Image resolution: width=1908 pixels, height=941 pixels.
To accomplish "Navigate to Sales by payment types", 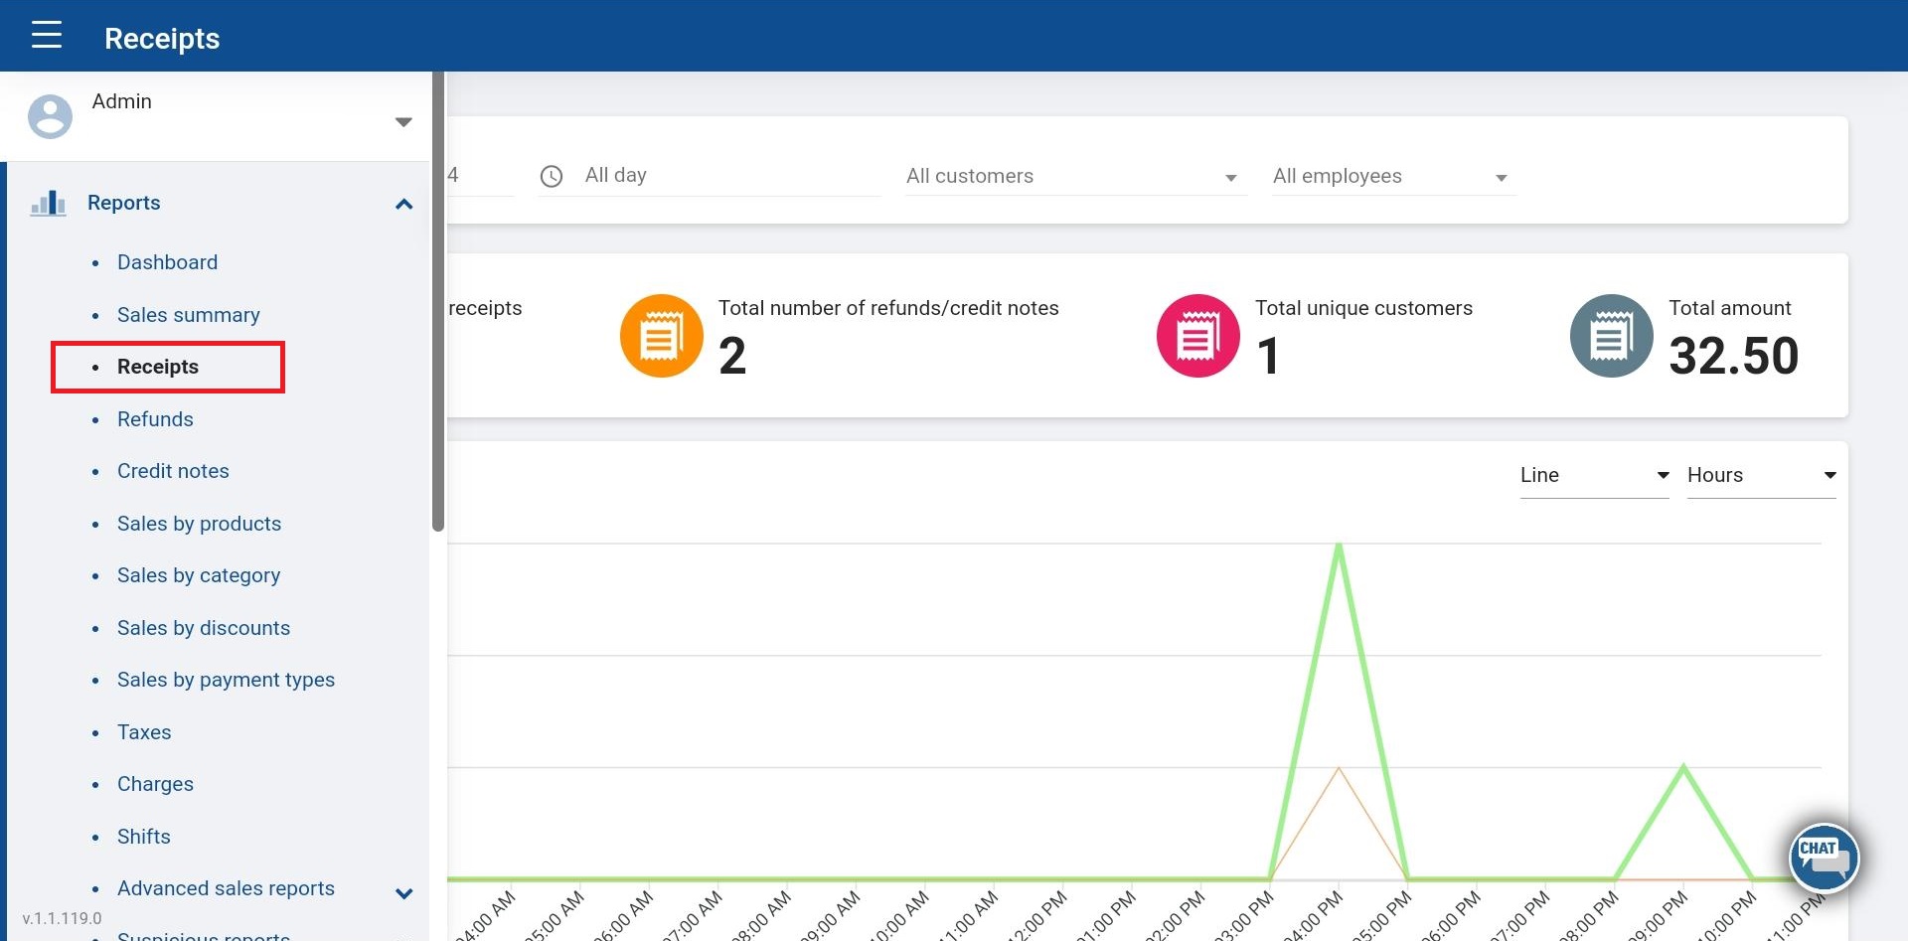I will coord(226,680).
